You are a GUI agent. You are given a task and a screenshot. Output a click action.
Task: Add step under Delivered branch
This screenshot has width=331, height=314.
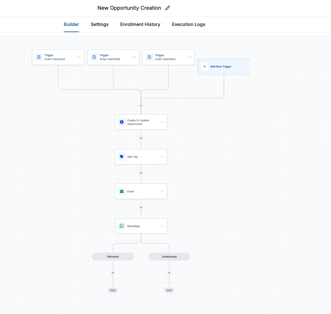[113, 273]
